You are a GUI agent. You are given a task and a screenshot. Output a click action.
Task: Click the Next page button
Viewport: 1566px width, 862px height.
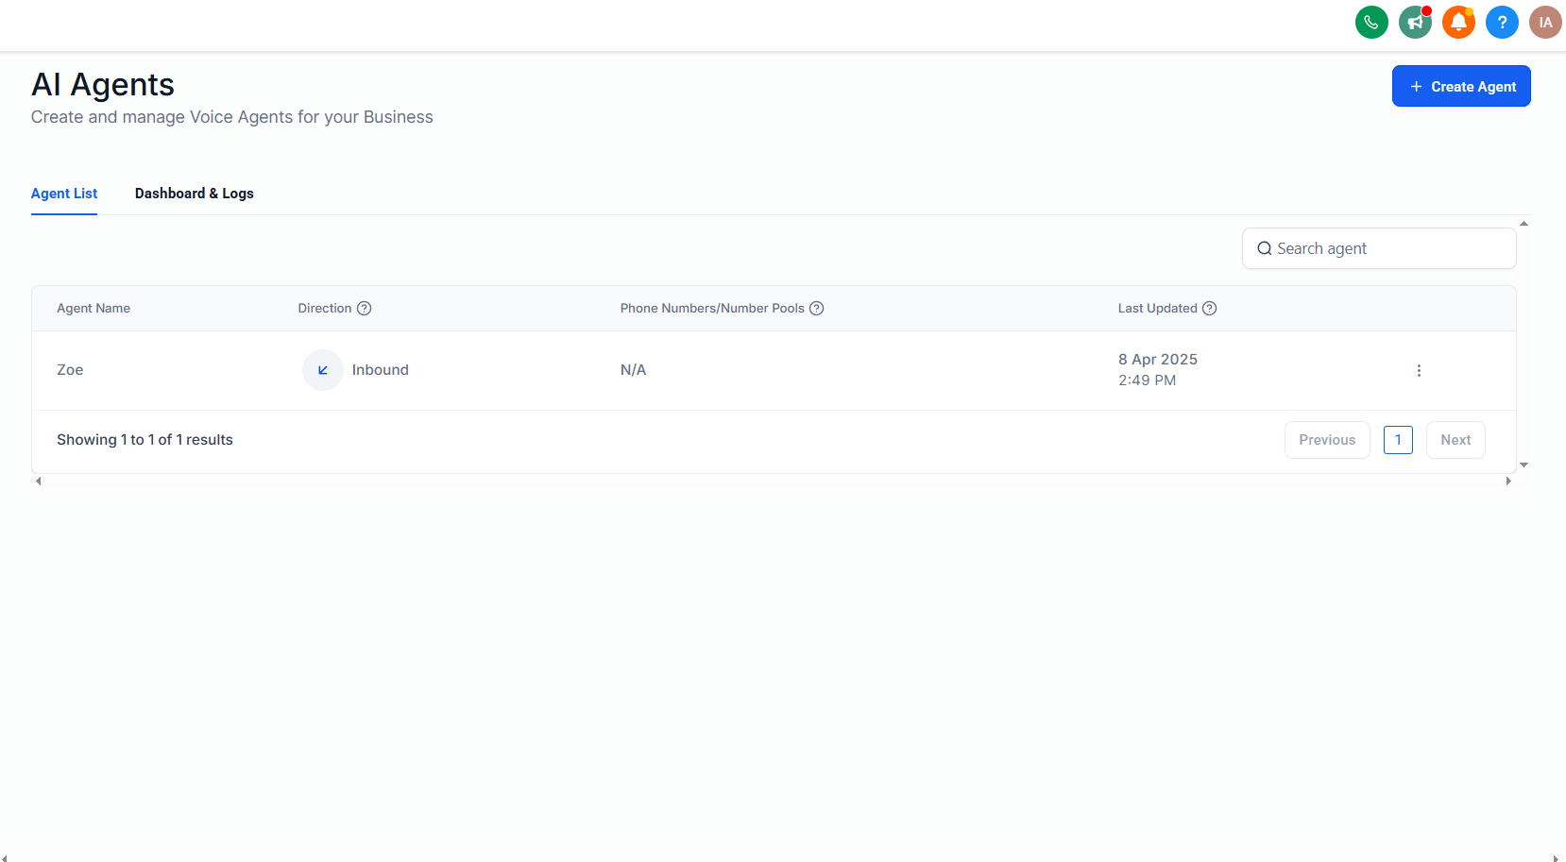tap(1455, 440)
